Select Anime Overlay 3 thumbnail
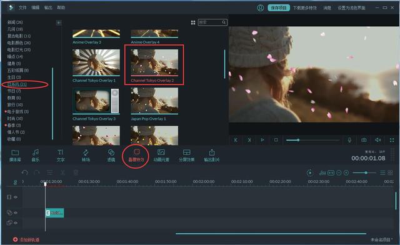The image size is (400, 245). 96,34
